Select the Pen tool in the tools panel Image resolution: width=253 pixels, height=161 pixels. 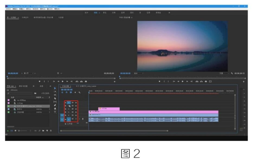tap(55, 105)
